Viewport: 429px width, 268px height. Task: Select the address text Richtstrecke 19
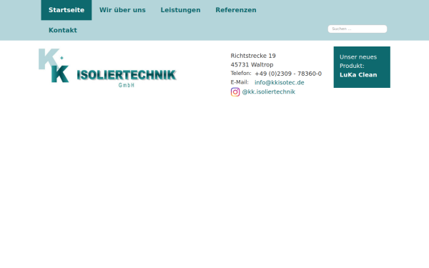253,56
